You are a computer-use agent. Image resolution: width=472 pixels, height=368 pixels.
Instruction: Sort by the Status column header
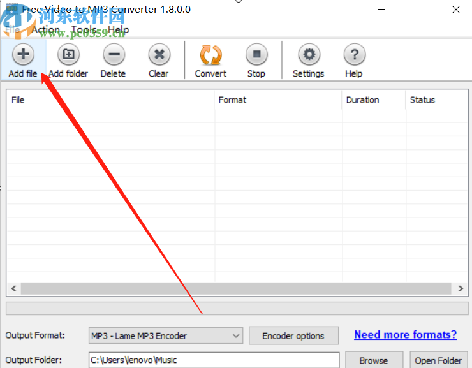pos(436,100)
